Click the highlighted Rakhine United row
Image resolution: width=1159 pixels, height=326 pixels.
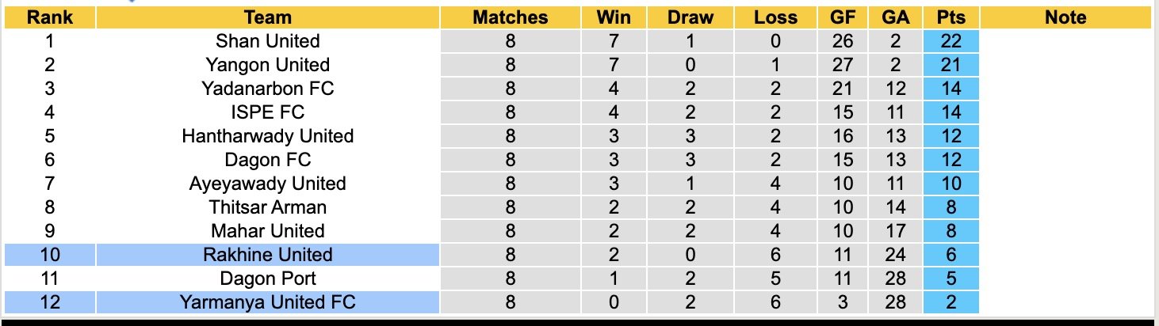(x=267, y=255)
